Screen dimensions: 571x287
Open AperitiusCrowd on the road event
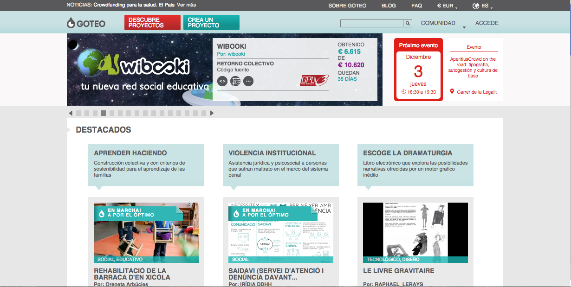pyautogui.click(x=473, y=67)
